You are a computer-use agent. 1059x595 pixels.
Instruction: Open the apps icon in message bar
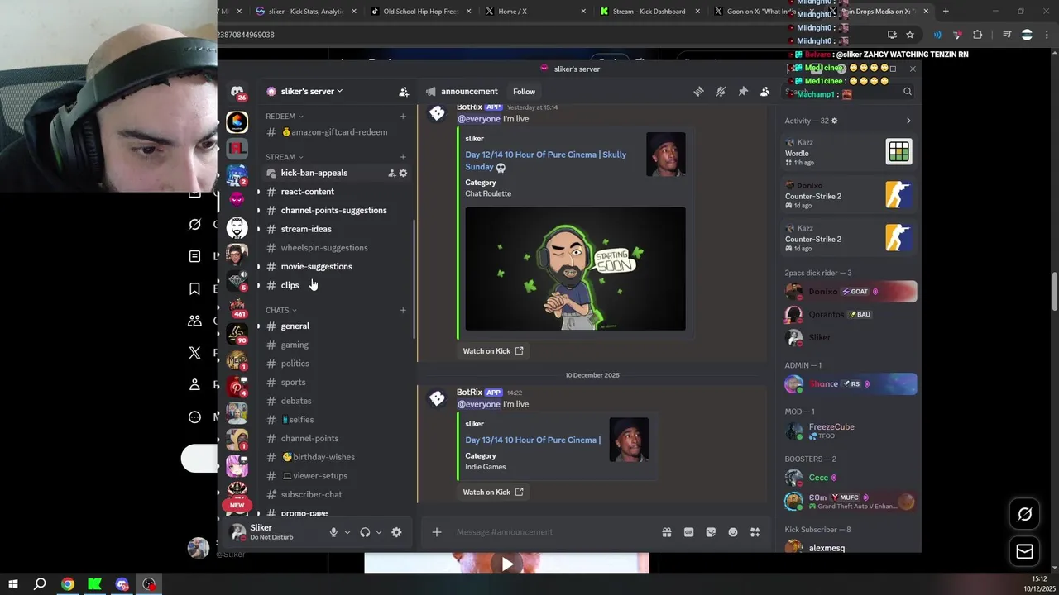[755, 532]
